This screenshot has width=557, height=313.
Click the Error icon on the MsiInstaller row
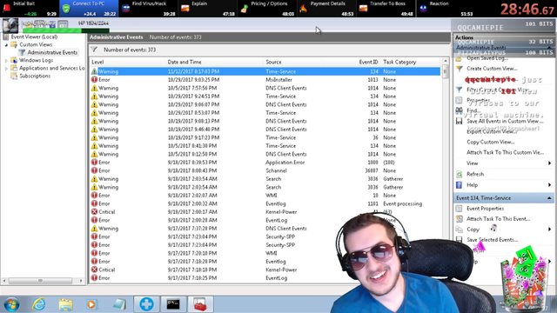[x=94, y=80]
